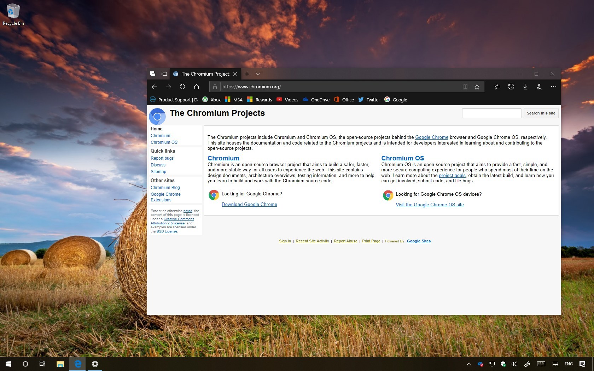
Task: Open the BSD License link
Action: click(x=167, y=231)
